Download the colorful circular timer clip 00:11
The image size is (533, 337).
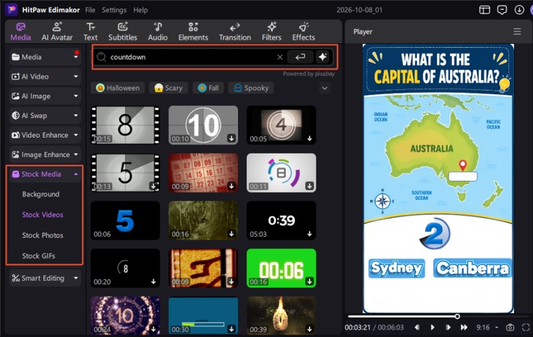310,186
